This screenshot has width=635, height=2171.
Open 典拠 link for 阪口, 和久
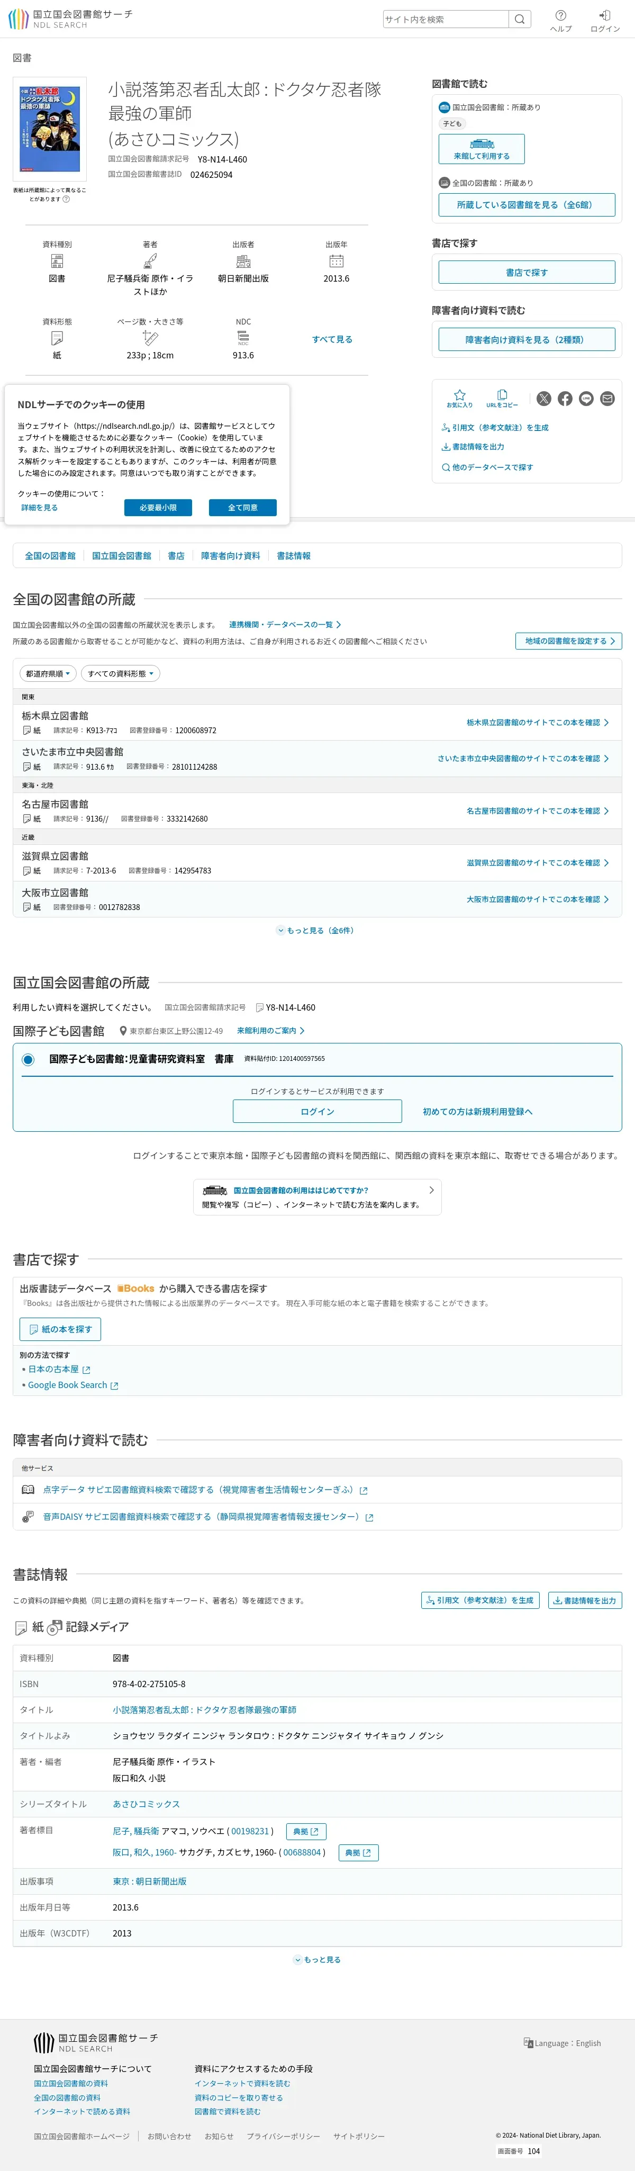(359, 1852)
